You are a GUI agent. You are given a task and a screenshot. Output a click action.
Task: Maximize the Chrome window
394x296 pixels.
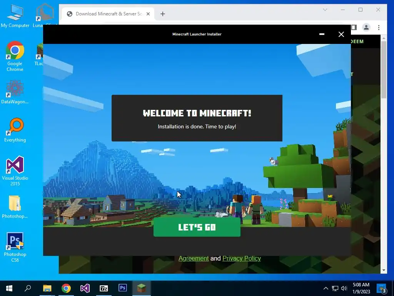(361, 10)
